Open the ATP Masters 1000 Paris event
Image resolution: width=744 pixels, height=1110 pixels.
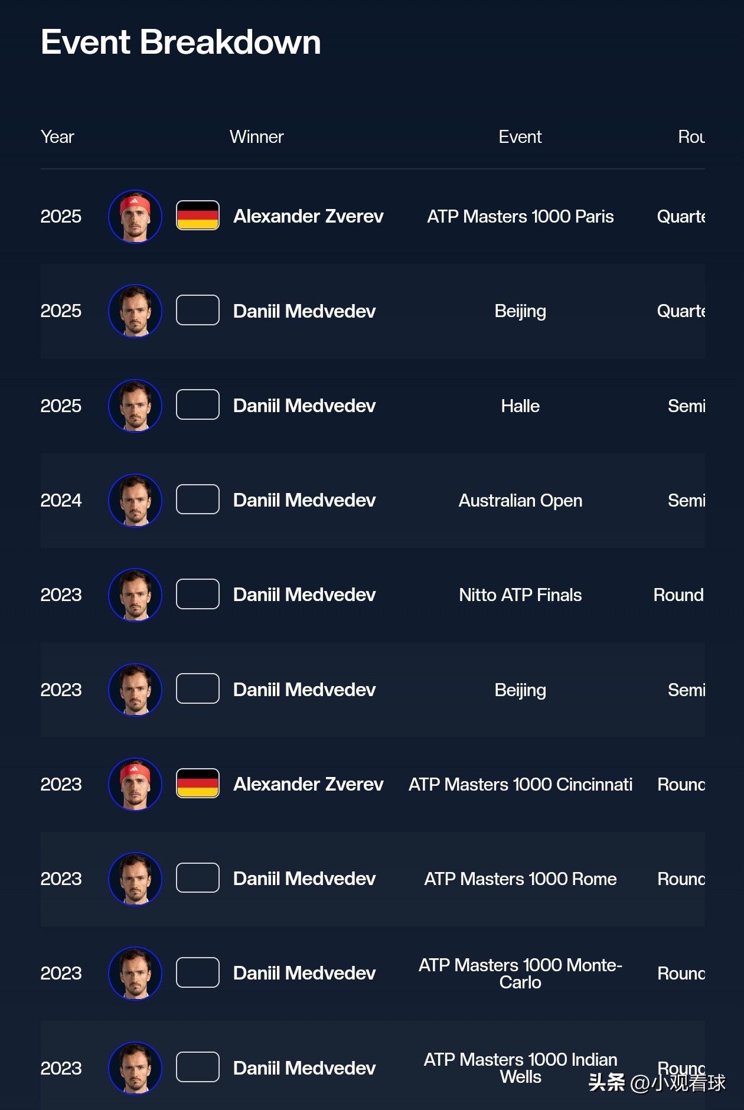point(520,217)
